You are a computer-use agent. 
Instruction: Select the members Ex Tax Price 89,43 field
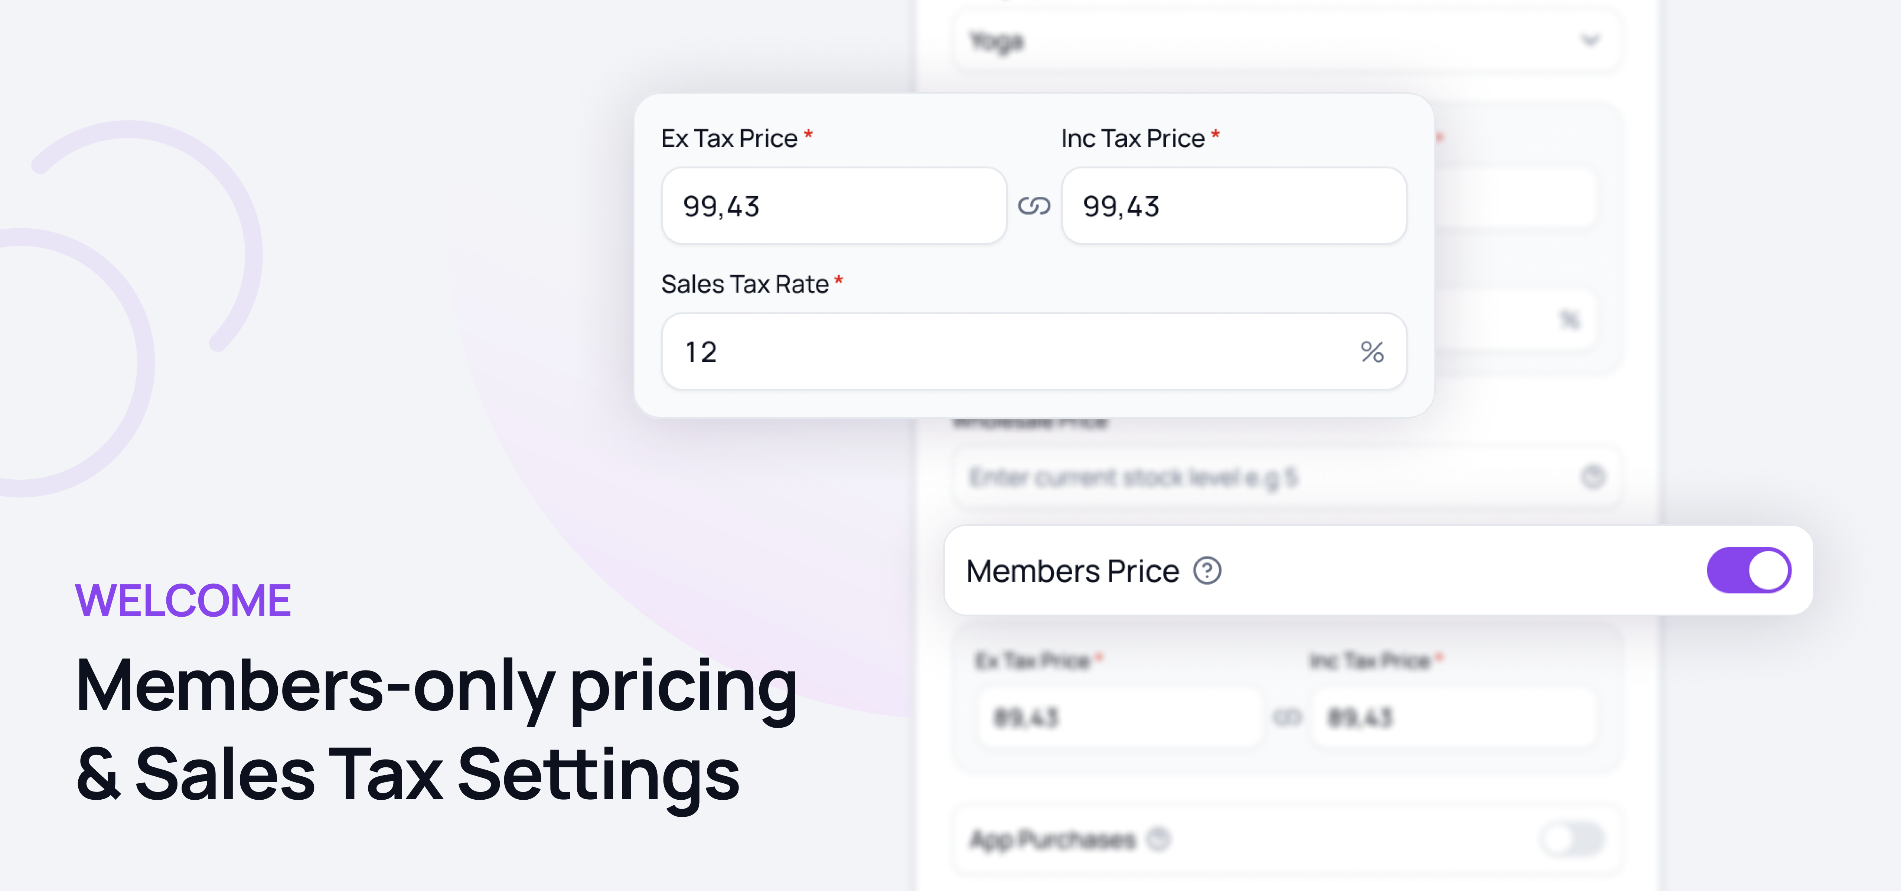tap(1118, 717)
